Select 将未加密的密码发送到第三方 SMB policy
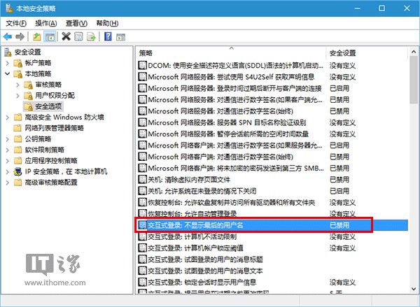This screenshot has width=420, height=307. coord(273,168)
